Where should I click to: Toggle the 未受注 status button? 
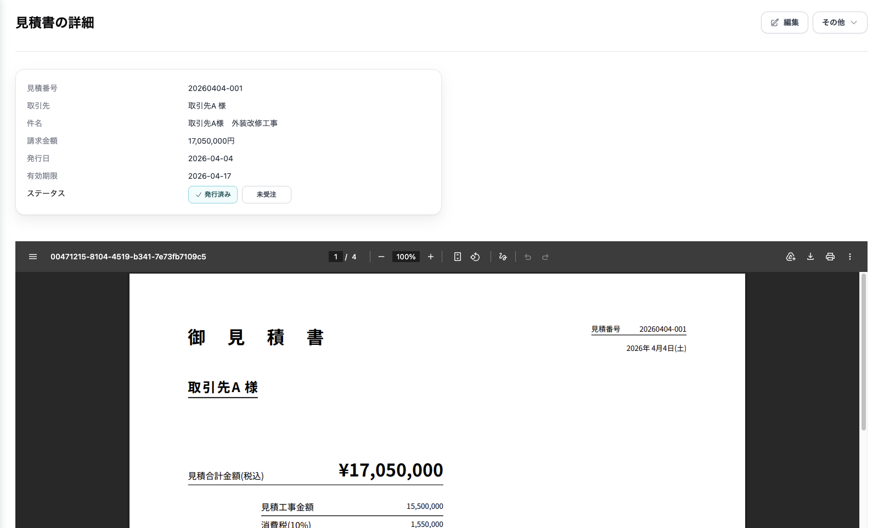click(x=267, y=195)
